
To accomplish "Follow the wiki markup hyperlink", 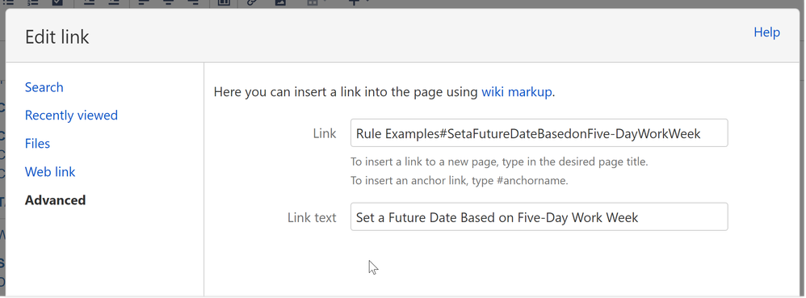I will [517, 92].
